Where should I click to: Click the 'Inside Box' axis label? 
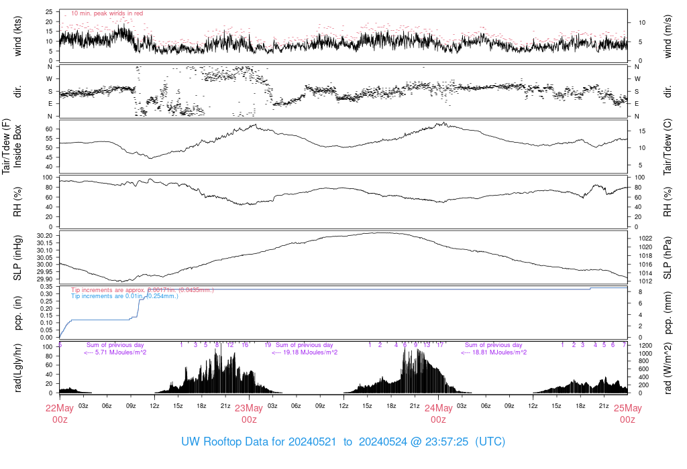[x=17, y=146]
